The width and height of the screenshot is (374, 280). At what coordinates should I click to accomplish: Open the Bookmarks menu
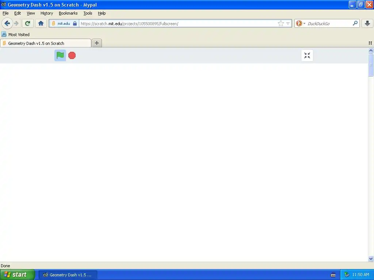click(68, 13)
